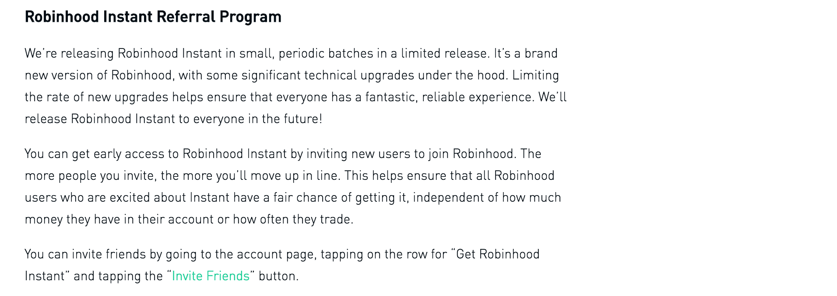Screen dimensions: 837x296
Task: Click the Robinhood Instant Referral Program heading
Action: tap(153, 17)
